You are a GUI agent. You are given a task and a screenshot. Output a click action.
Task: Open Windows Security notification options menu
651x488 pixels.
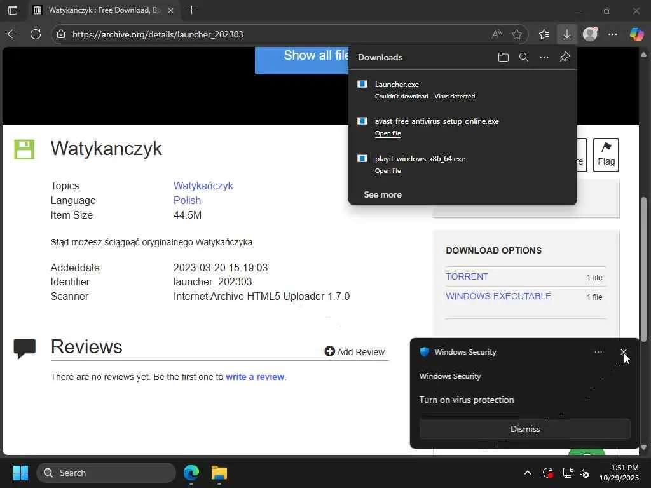598,352
